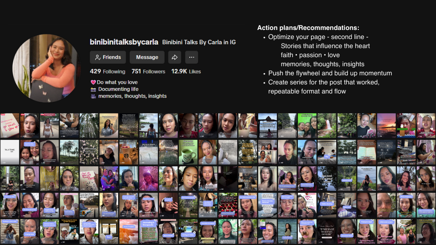The image size is (436, 245).
Task: Select the binibinitalksbycarla username
Action: (x=124, y=42)
